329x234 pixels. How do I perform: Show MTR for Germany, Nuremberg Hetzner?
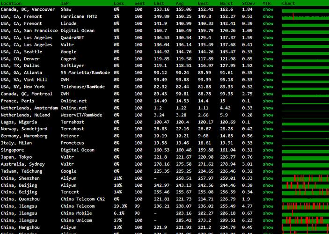(x=268, y=136)
